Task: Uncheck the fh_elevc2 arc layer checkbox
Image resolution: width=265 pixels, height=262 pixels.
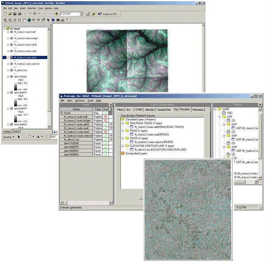Action: tap(11, 70)
